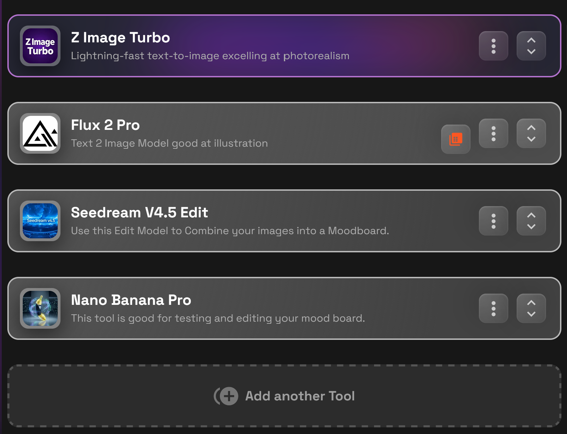Click the Seedream V4.5 Edit thumbnail icon
The width and height of the screenshot is (567, 434).
40,221
